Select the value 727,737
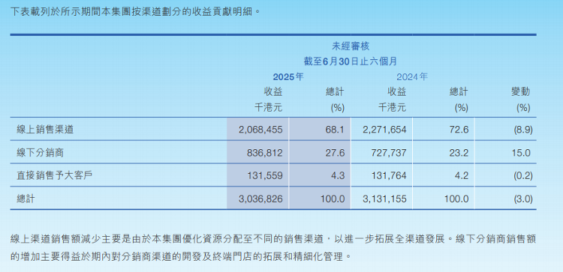Screen dimensions: 563x272 388,153
